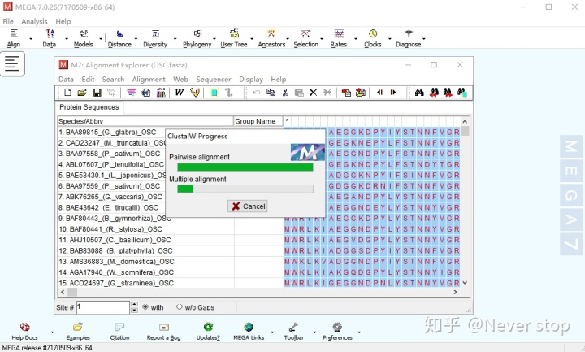Open the Diversity tool

click(155, 38)
